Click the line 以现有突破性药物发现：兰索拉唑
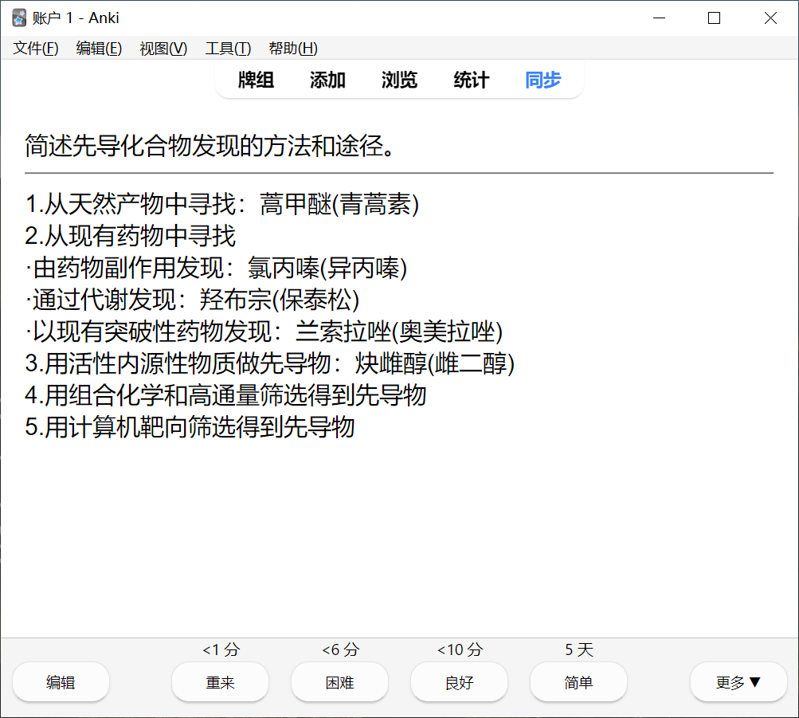This screenshot has height=718, width=799. point(264,332)
